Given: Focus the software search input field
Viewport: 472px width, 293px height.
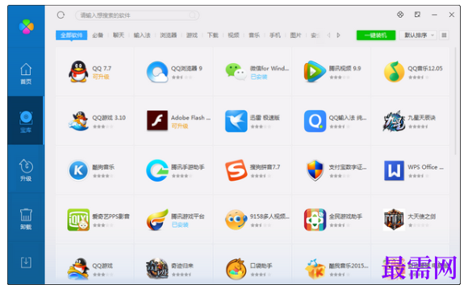Looking at the screenshot, I should pyautogui.click(x=137, y=15).
